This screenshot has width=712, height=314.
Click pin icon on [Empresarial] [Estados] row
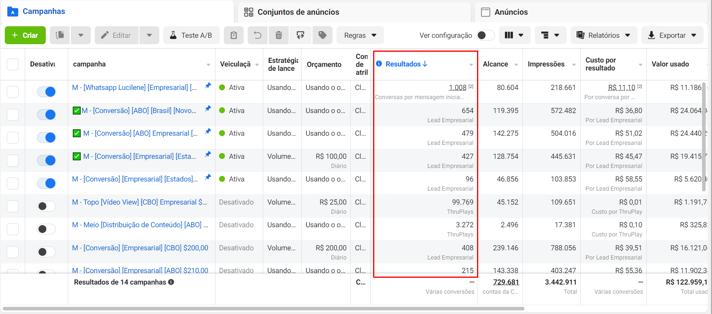208,177
